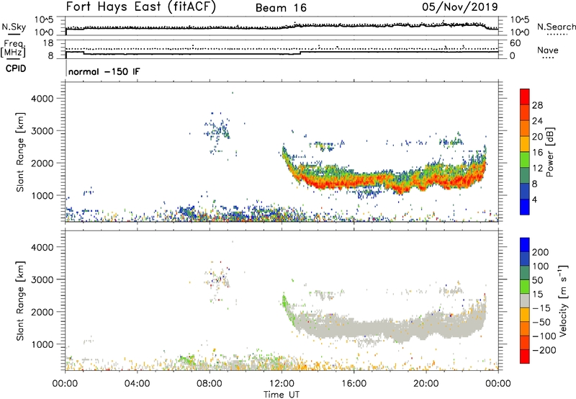Click the date '05/Nov/2019'
The width and height of the screenshot is (576, 399).
pyautogui.click(x=460, y=7)
